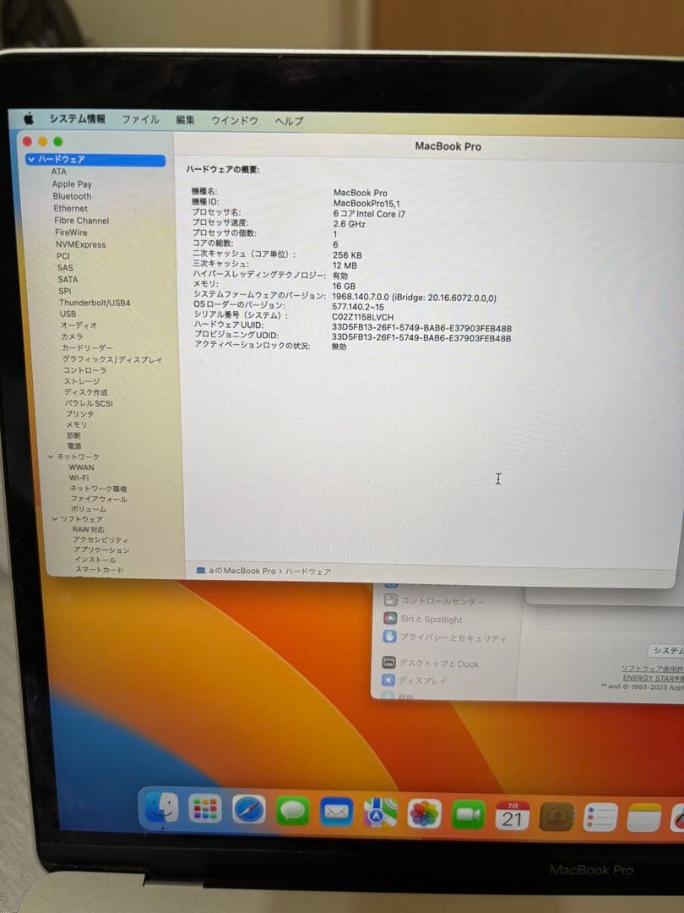Open Reminders from the Dock
684x913 pixels.
[600, 817]
